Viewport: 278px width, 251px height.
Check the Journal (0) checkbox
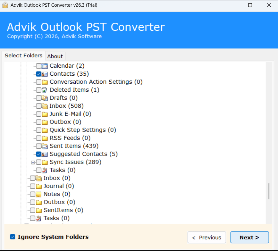click(32, 186)
